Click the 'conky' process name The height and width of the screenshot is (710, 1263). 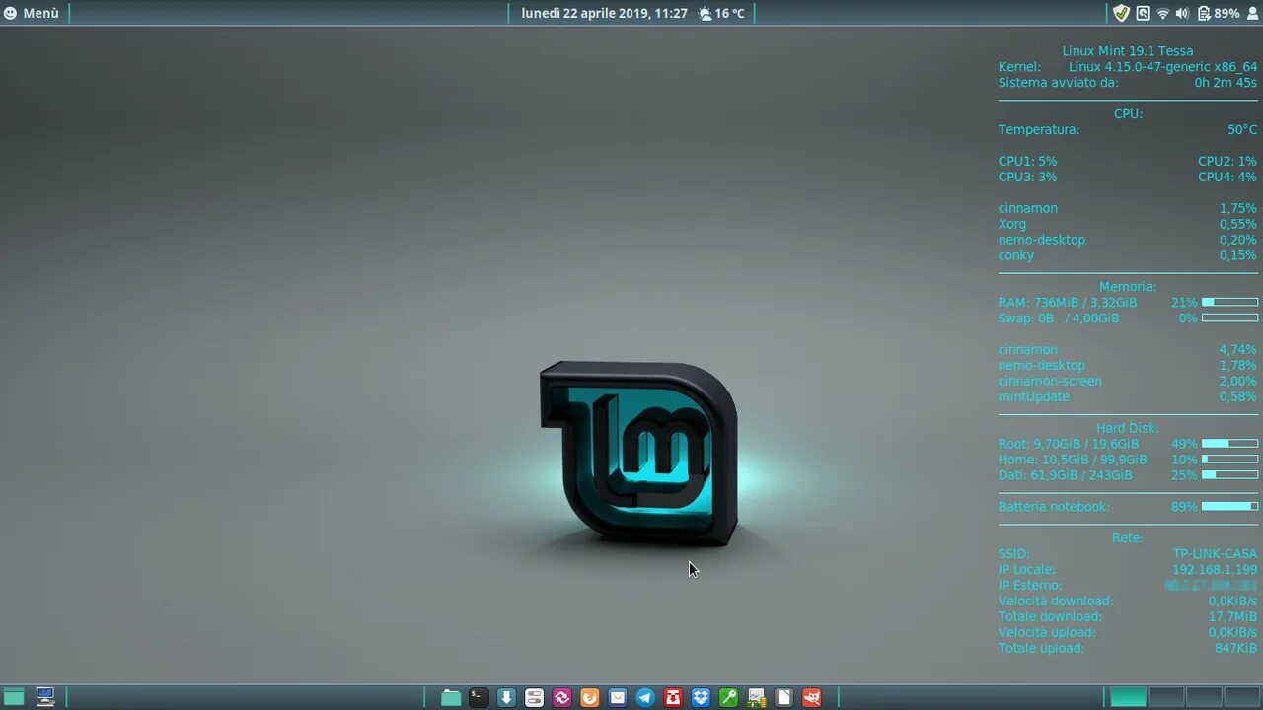[1016, 255]
